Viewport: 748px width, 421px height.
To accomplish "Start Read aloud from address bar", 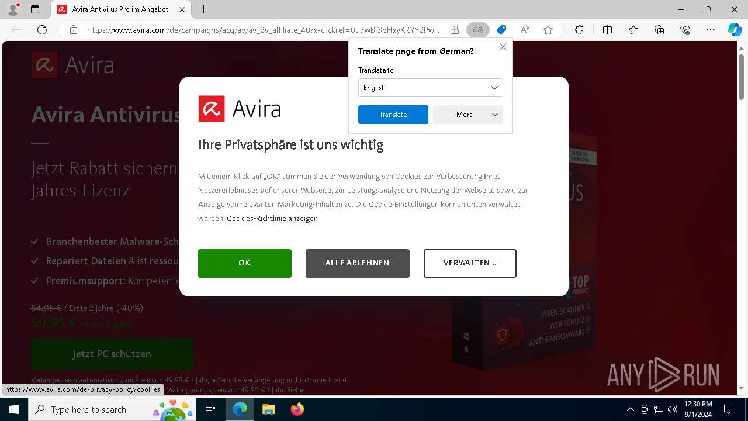I will [x=525, y=30].
